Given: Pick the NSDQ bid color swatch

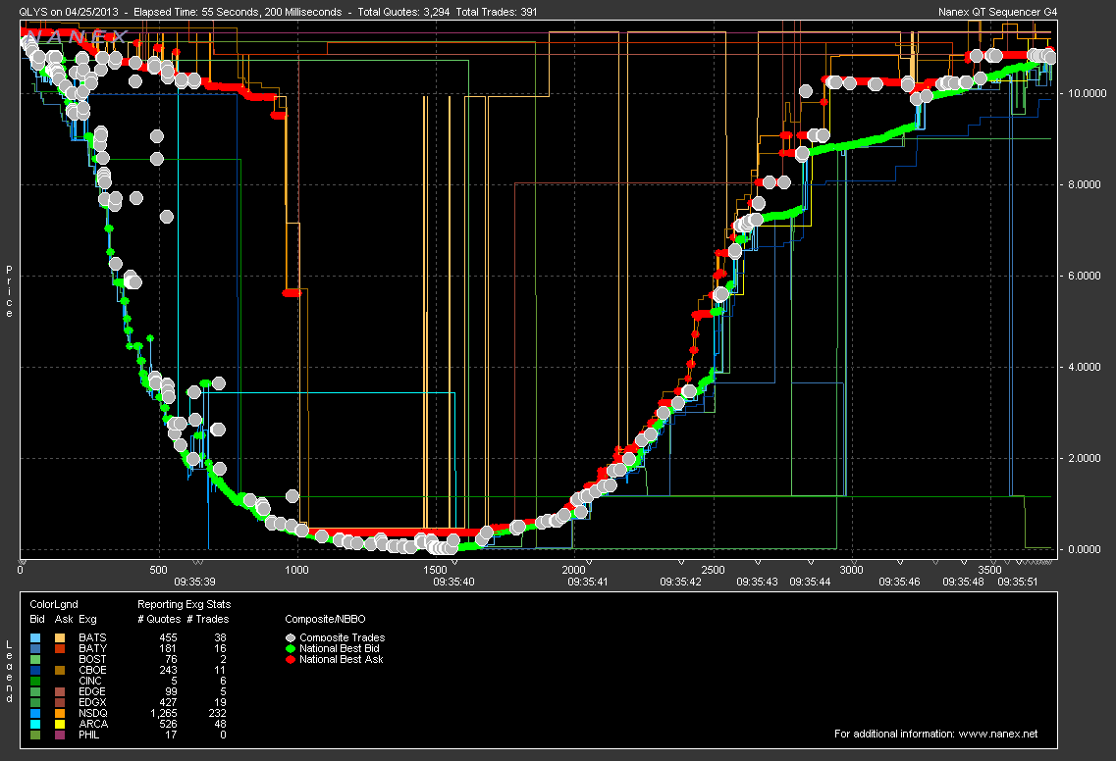Looking at the screenshot, I should click(35, 713).
